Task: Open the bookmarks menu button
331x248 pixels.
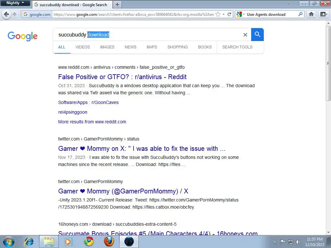Action: tap(323, 14)
